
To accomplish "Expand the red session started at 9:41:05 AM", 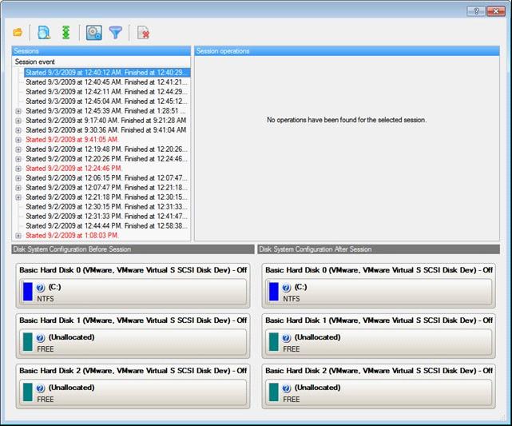I will coord(18,140).
